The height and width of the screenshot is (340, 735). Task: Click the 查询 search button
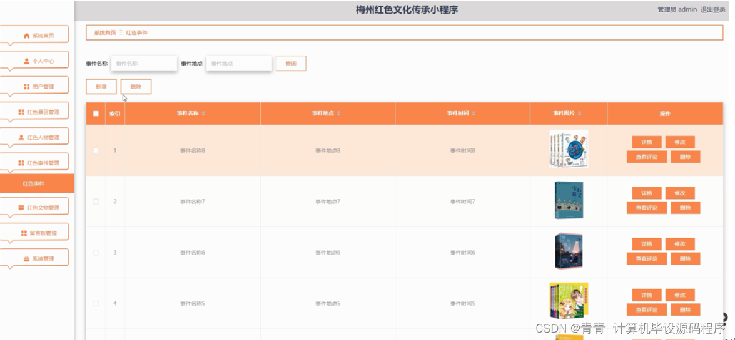point(291,63)
